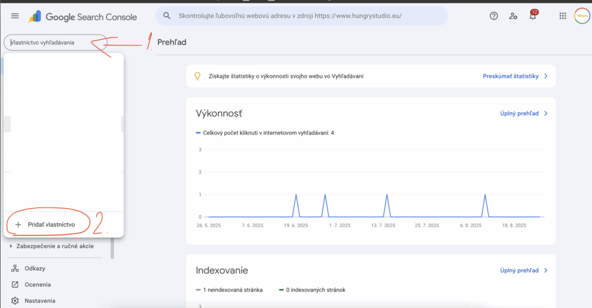The image size is (592, 308).
Task: Click chevron beside Indexovanie Úplný prehľad
Action: click(x=546, y=271)
